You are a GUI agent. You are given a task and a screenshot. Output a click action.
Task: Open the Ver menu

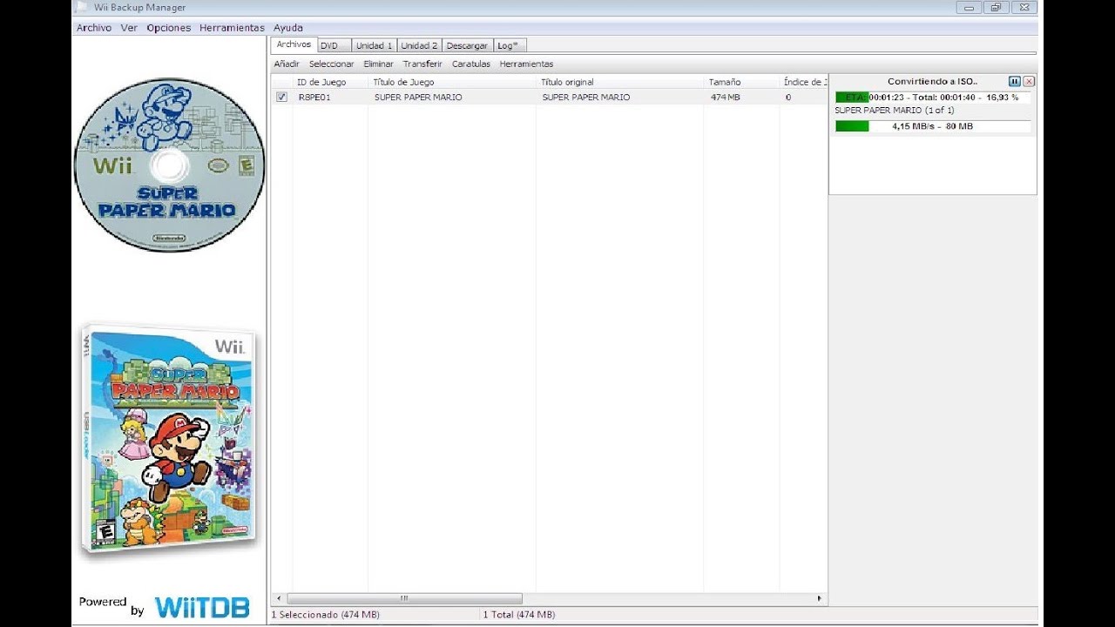pyautogui.click(x=129, y=28)
